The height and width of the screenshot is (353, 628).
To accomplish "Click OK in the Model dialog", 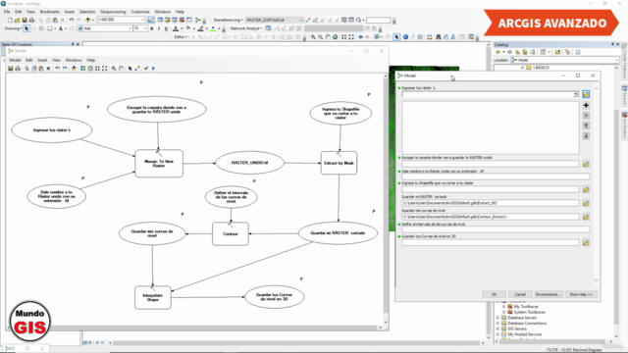I will pos(494,294).
